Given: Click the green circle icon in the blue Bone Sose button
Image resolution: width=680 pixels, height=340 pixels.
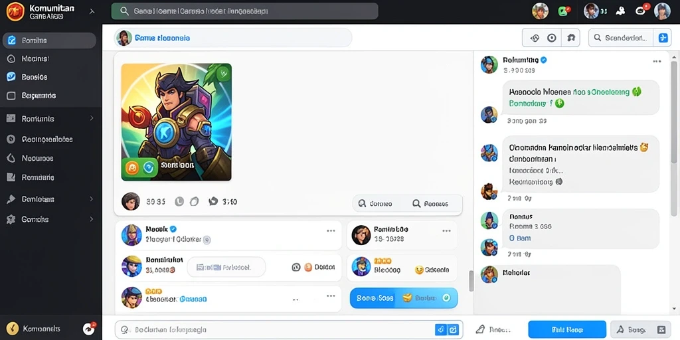Looking at the screenshot, I should 447,298.
